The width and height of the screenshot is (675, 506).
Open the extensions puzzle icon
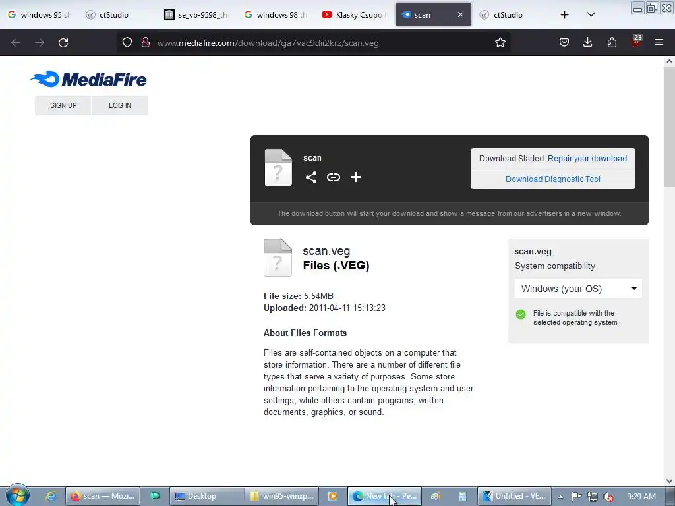(x=612, y=42)
